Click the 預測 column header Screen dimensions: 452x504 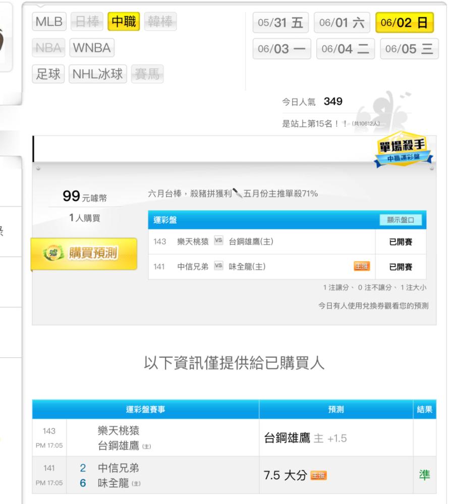336,409
